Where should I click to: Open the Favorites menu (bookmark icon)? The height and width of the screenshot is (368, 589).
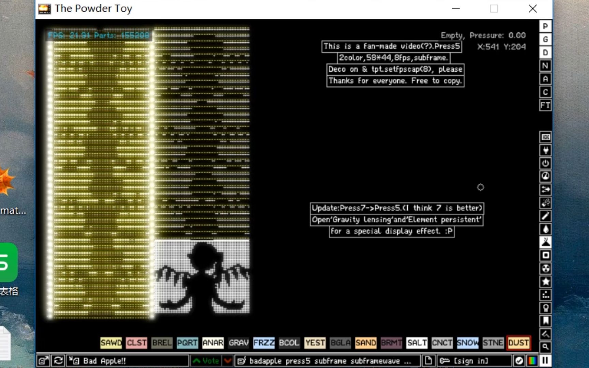[546, 321]
